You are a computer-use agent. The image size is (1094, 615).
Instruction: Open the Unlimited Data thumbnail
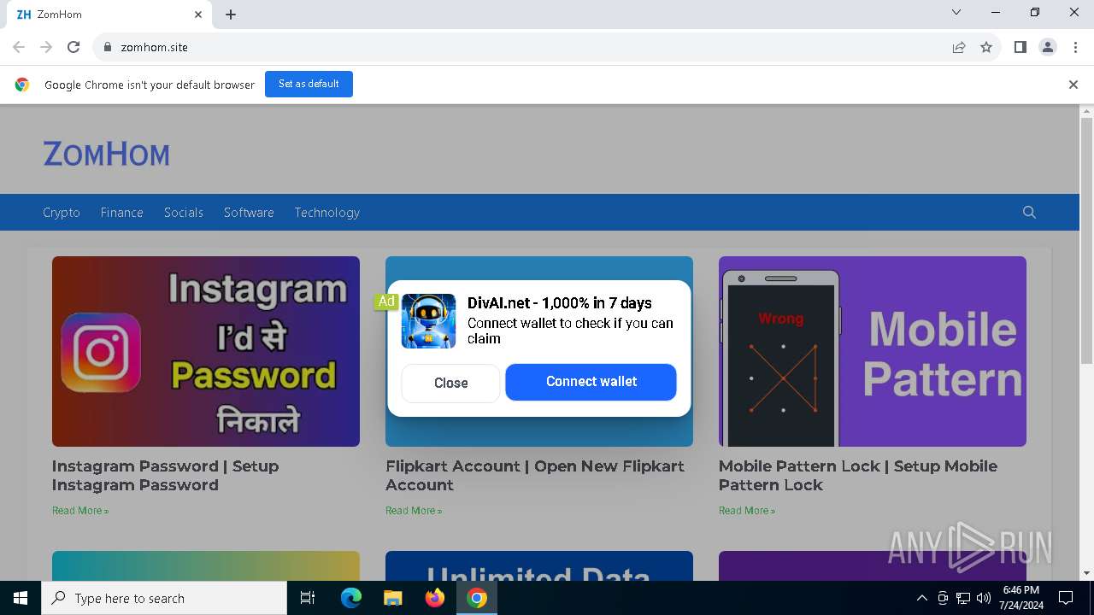coord(539,566)
